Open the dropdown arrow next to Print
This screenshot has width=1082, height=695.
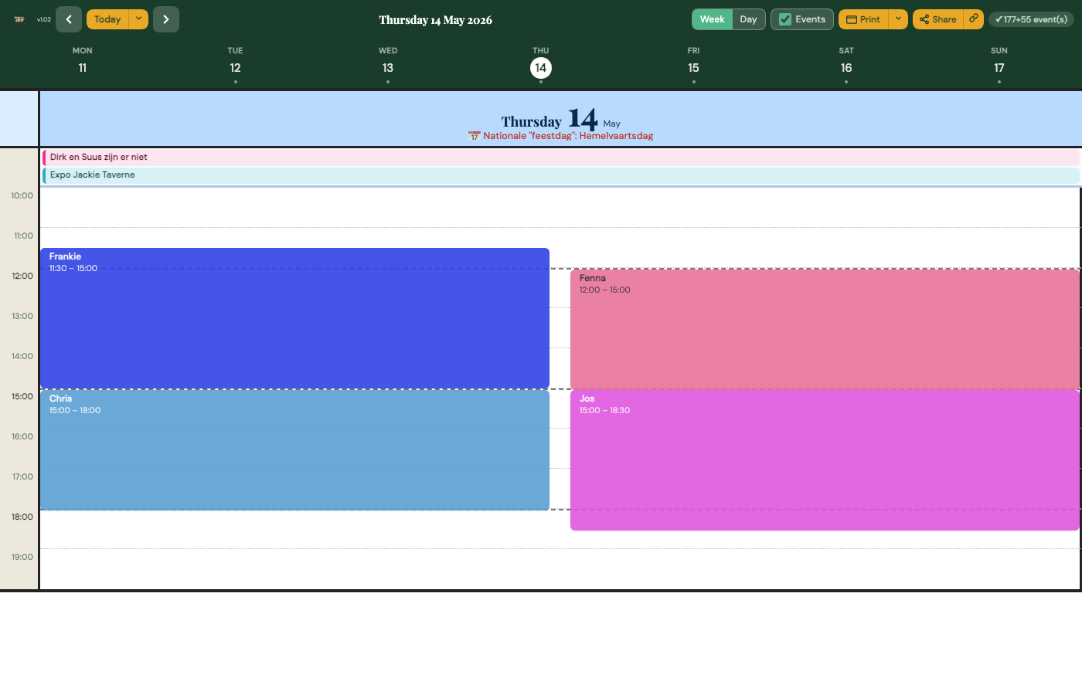click(x=898, y=19)
